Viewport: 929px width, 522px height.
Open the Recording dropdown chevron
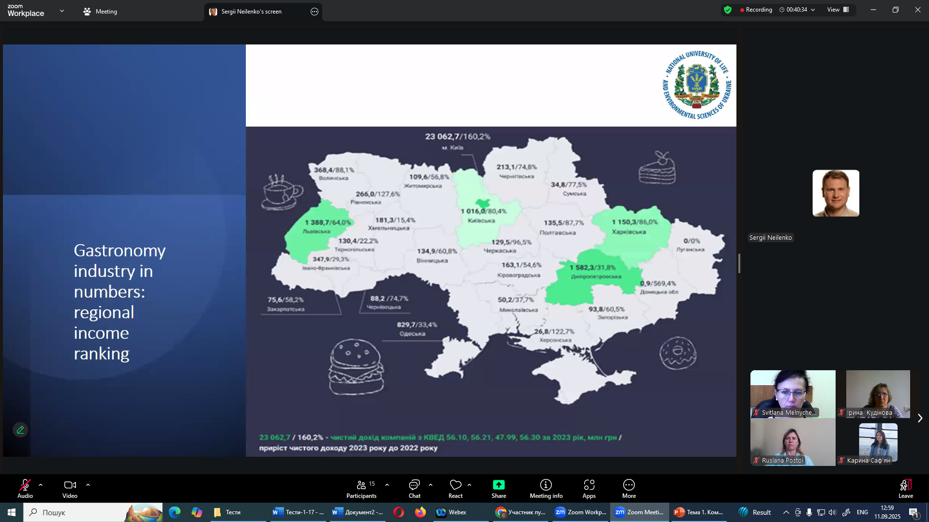point(813,10)
